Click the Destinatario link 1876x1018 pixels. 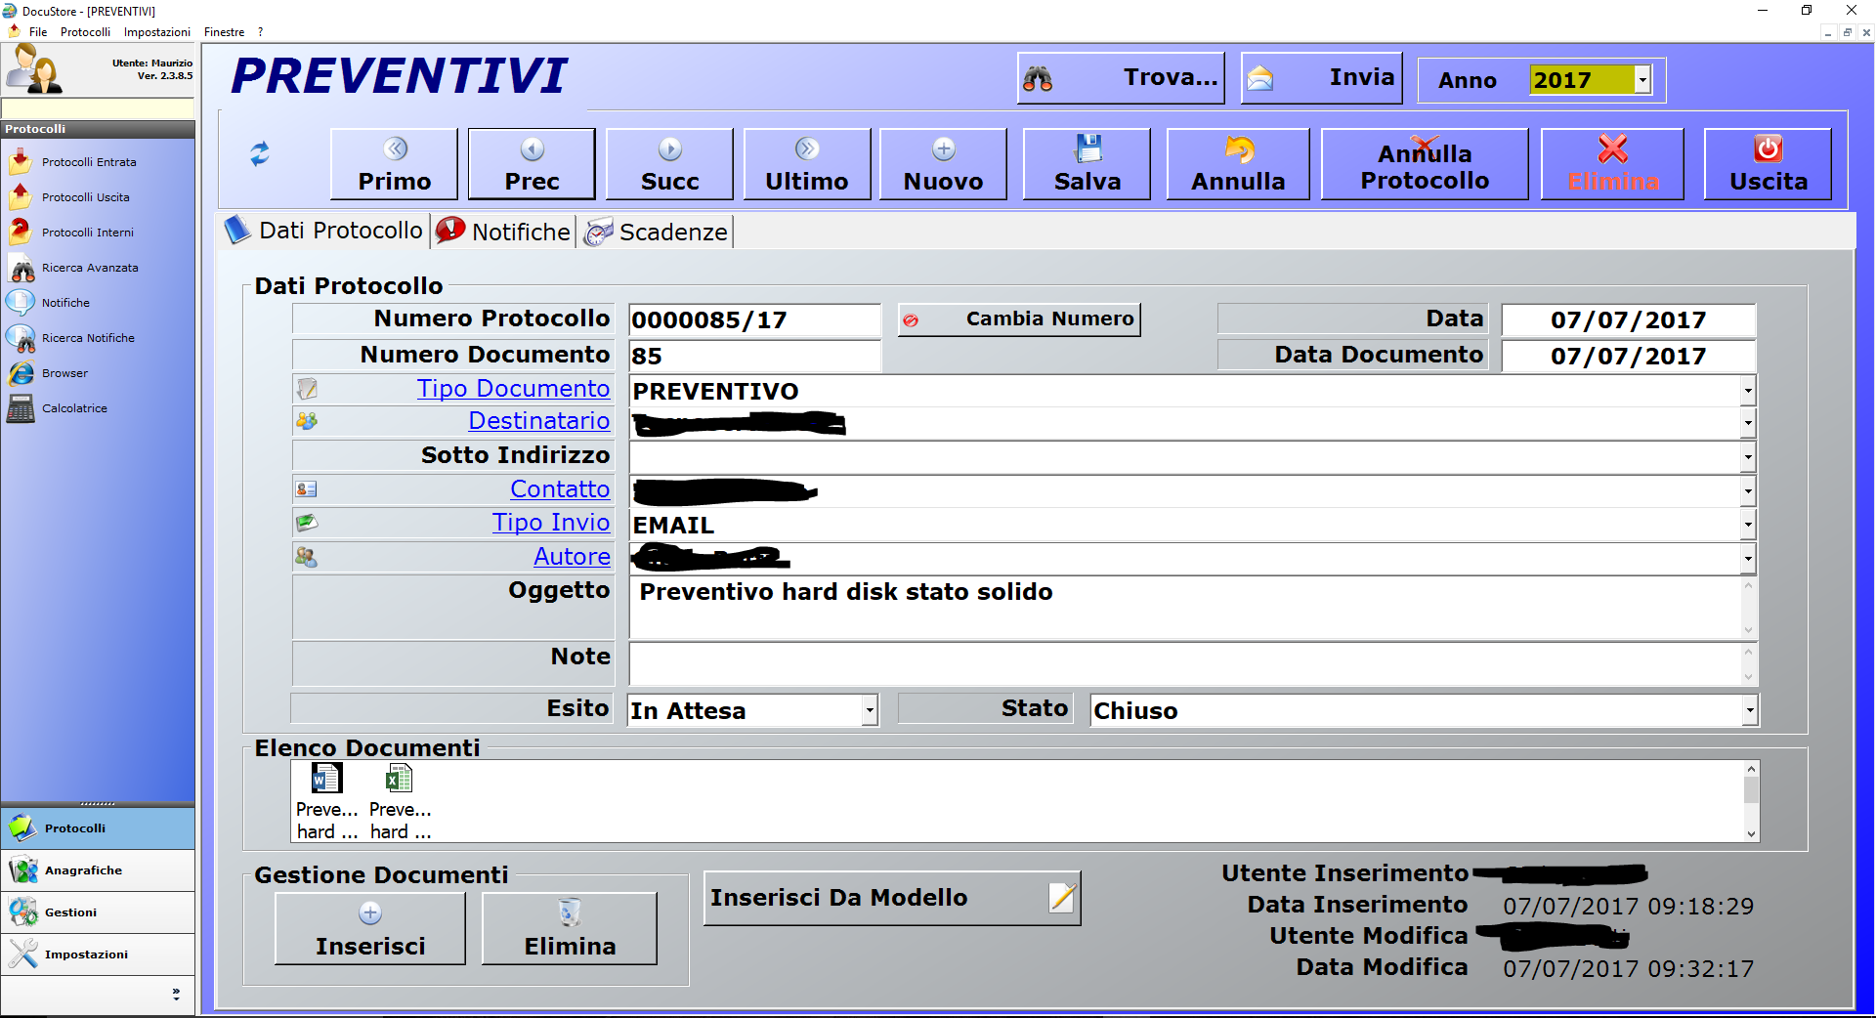click(538, 421)
